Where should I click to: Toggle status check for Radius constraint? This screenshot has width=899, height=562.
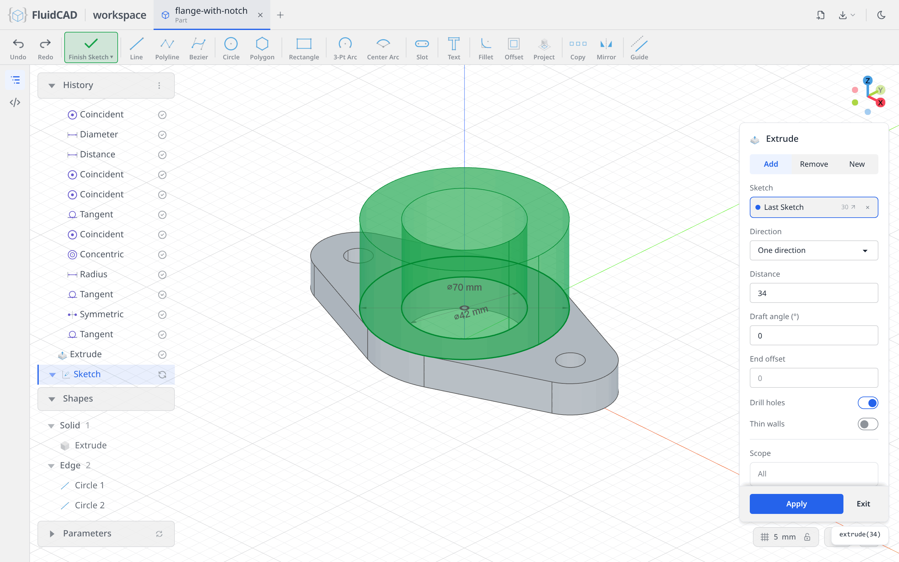[x=162, y=275]
